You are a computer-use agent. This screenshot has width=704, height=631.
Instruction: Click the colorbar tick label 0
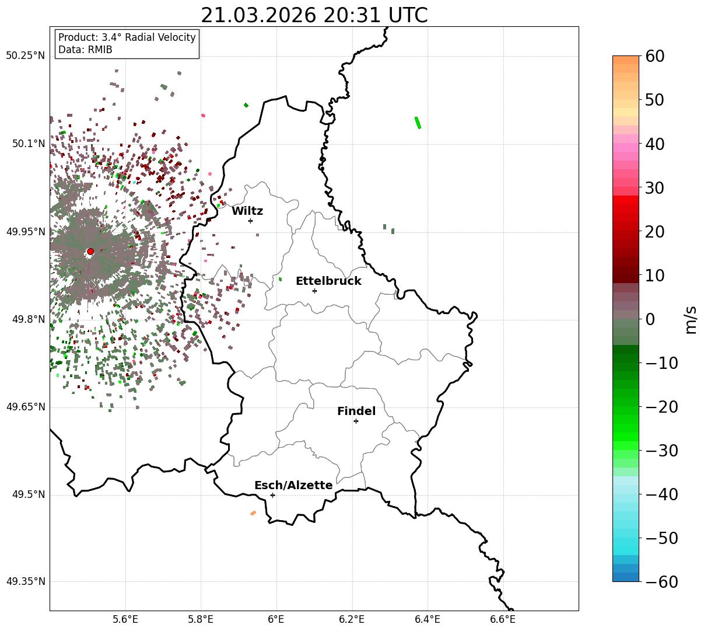[x=650, y=319]
